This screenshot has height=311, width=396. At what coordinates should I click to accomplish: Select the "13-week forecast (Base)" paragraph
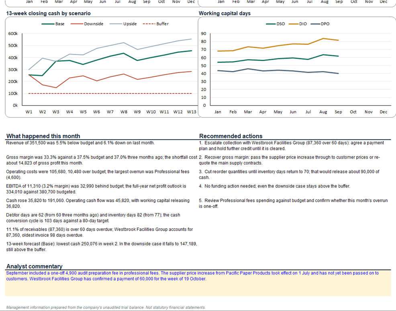(x=102, y=247)
